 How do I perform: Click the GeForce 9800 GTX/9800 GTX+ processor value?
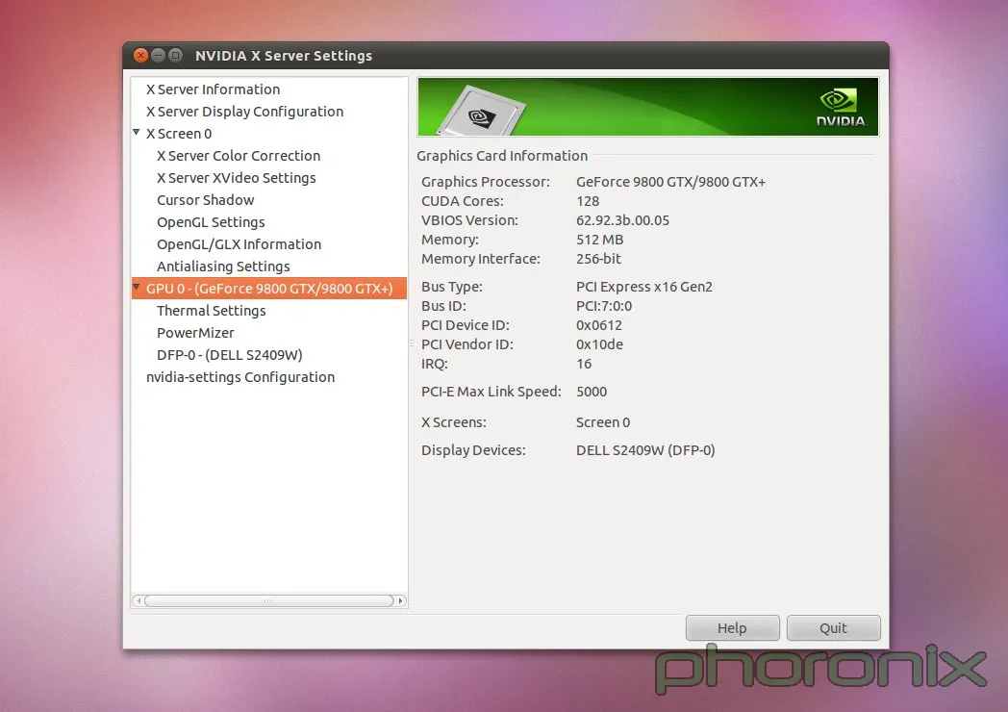pos(670,182)
